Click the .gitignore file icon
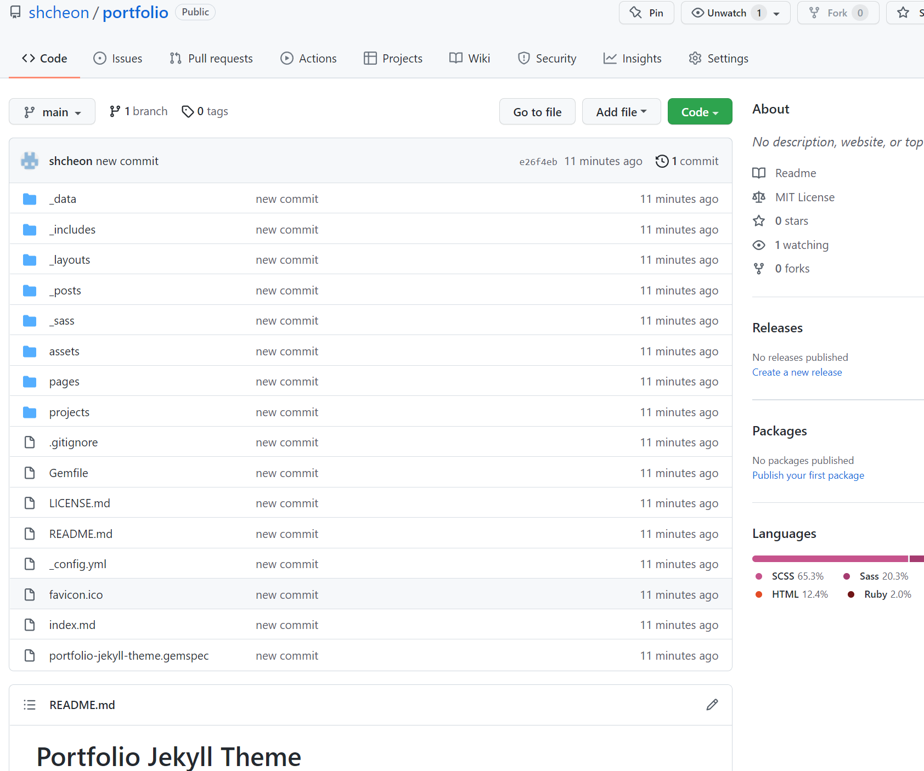The width and height of the screenshot is (924, 771). 30,442
